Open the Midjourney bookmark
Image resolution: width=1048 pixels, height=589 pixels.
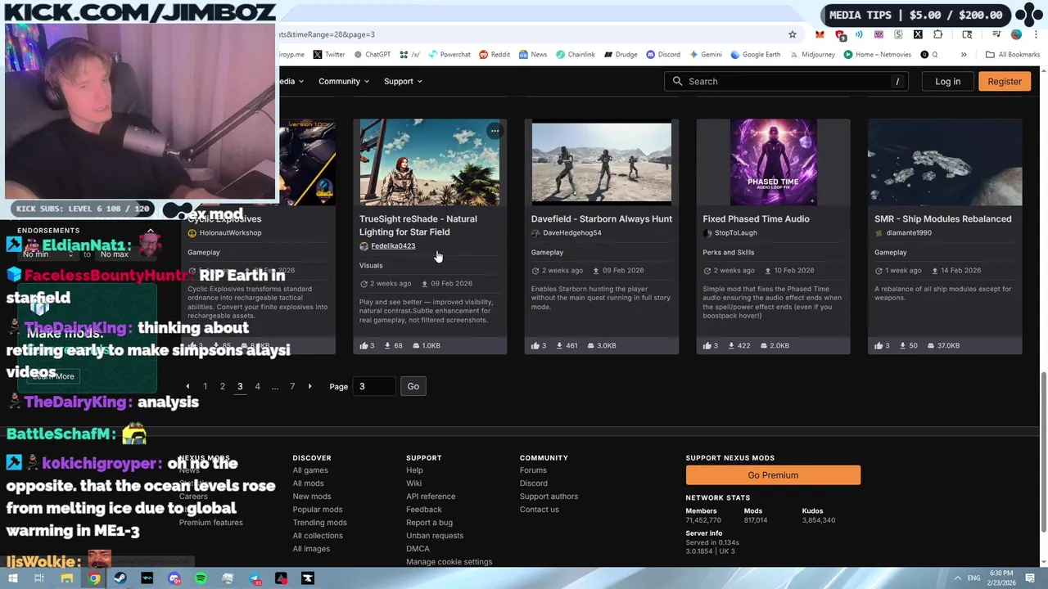(812, 55)
